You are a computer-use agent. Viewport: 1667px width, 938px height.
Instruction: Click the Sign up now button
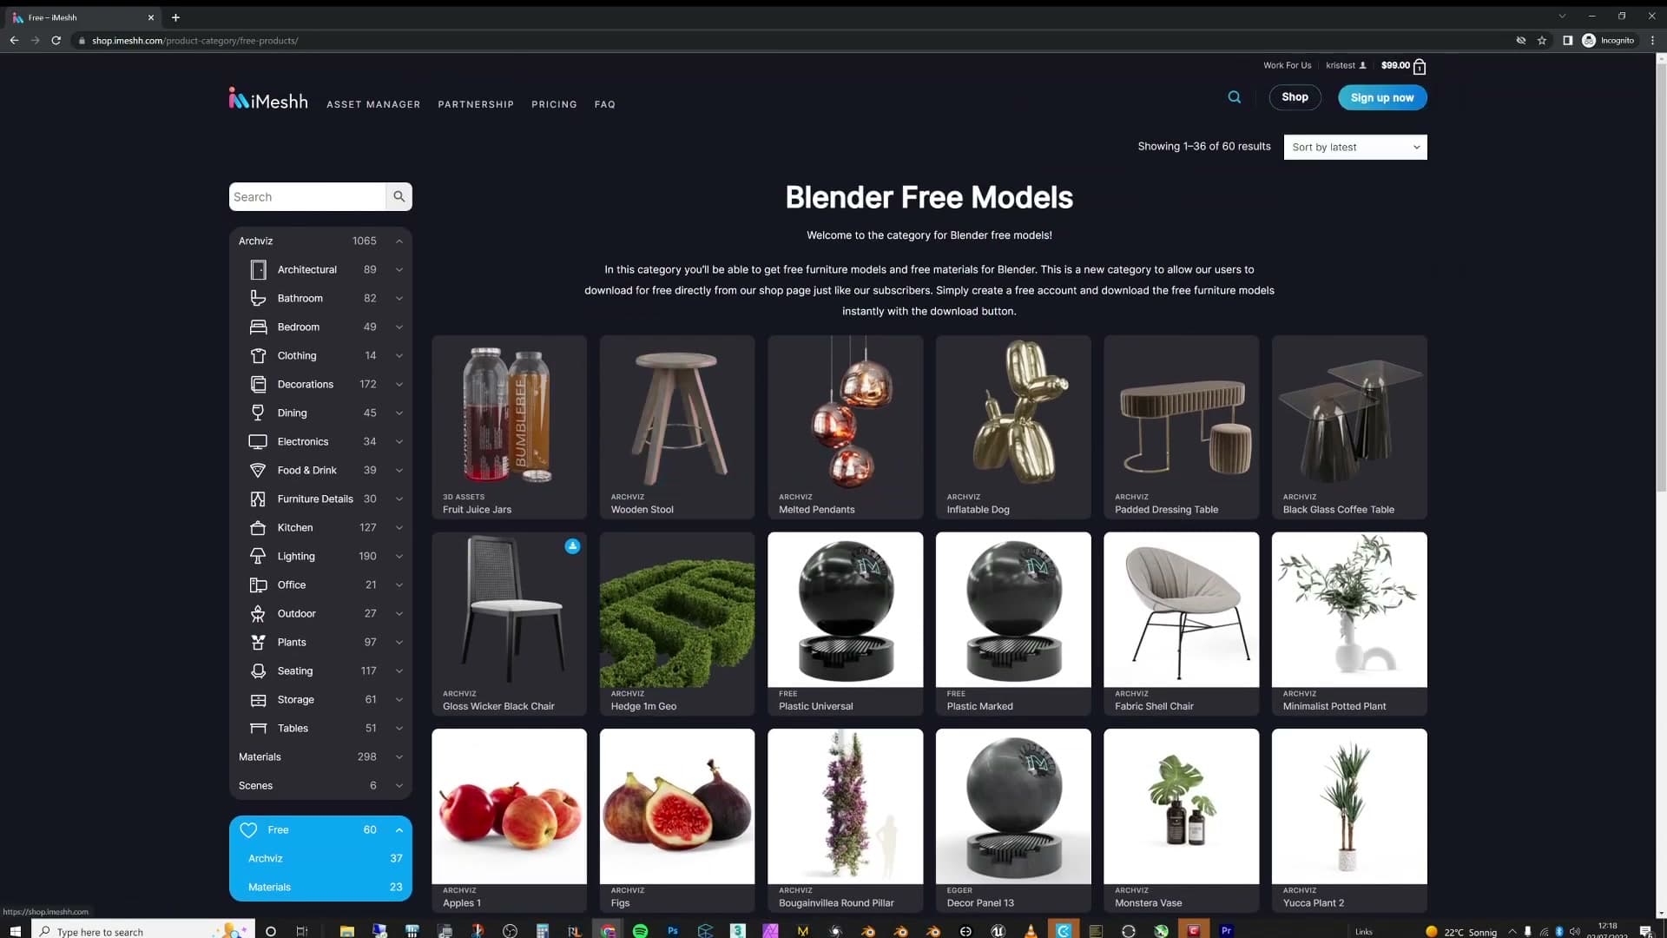(x=1382, y=97)
